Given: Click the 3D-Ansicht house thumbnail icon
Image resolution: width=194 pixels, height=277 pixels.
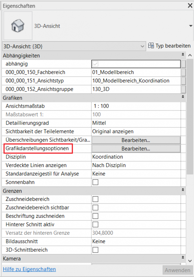Looking at the screenshot, I should (x=18, y=26).
